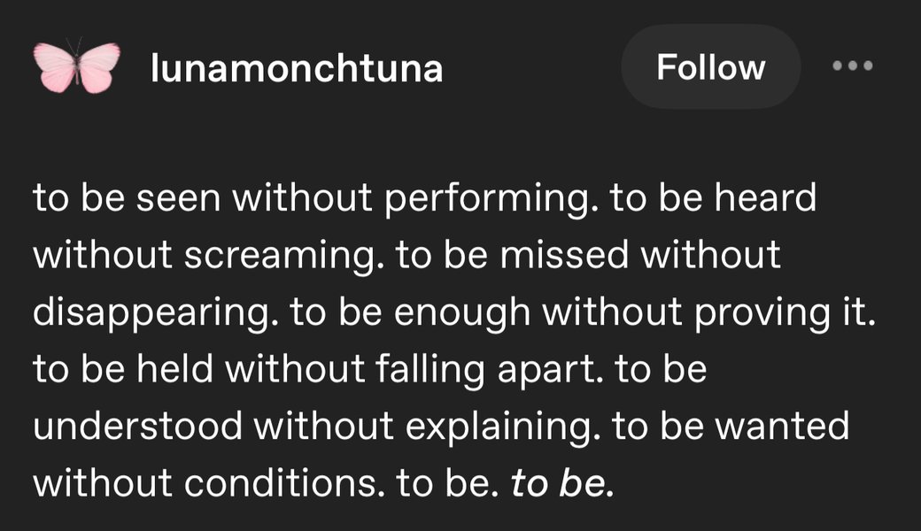Click the word "disappearing" in the post
This screenshot has width=921, height=531.
tap(151, 313)
